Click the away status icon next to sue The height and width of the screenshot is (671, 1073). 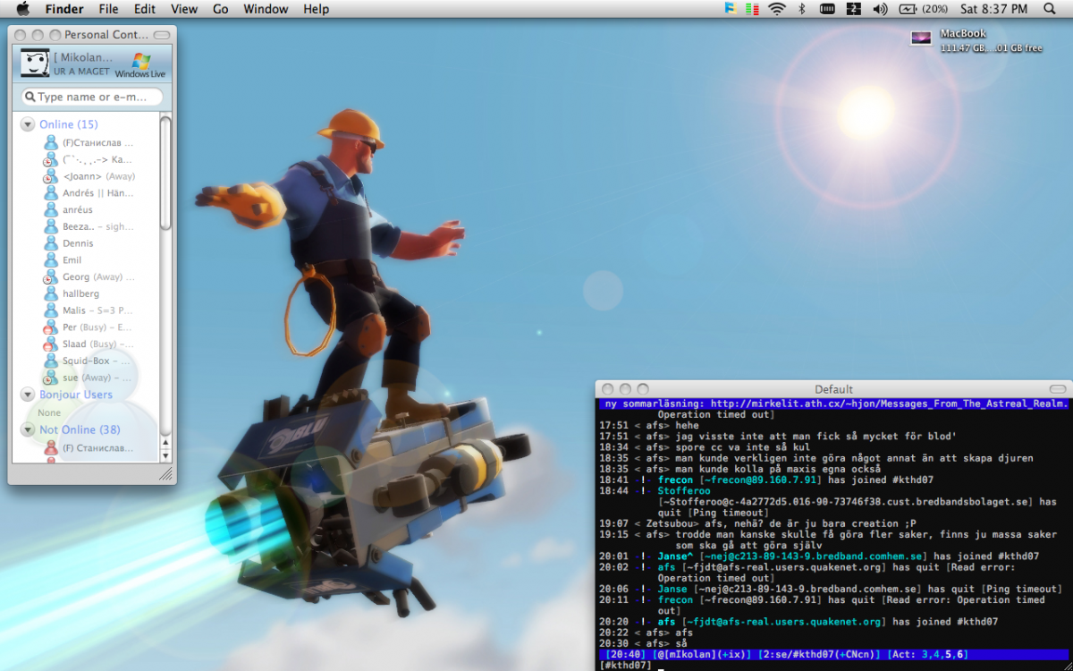coord(51,378)
